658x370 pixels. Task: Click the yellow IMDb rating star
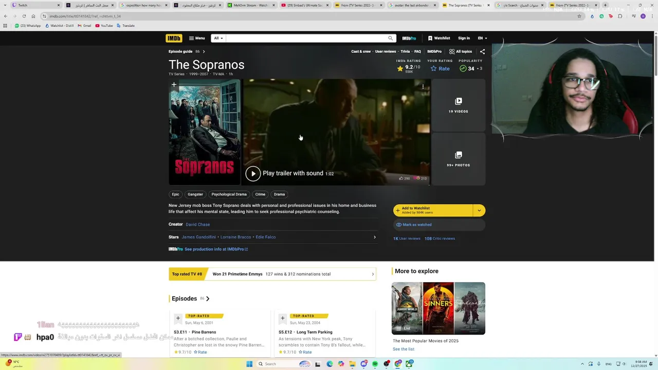tap(400, 68)
